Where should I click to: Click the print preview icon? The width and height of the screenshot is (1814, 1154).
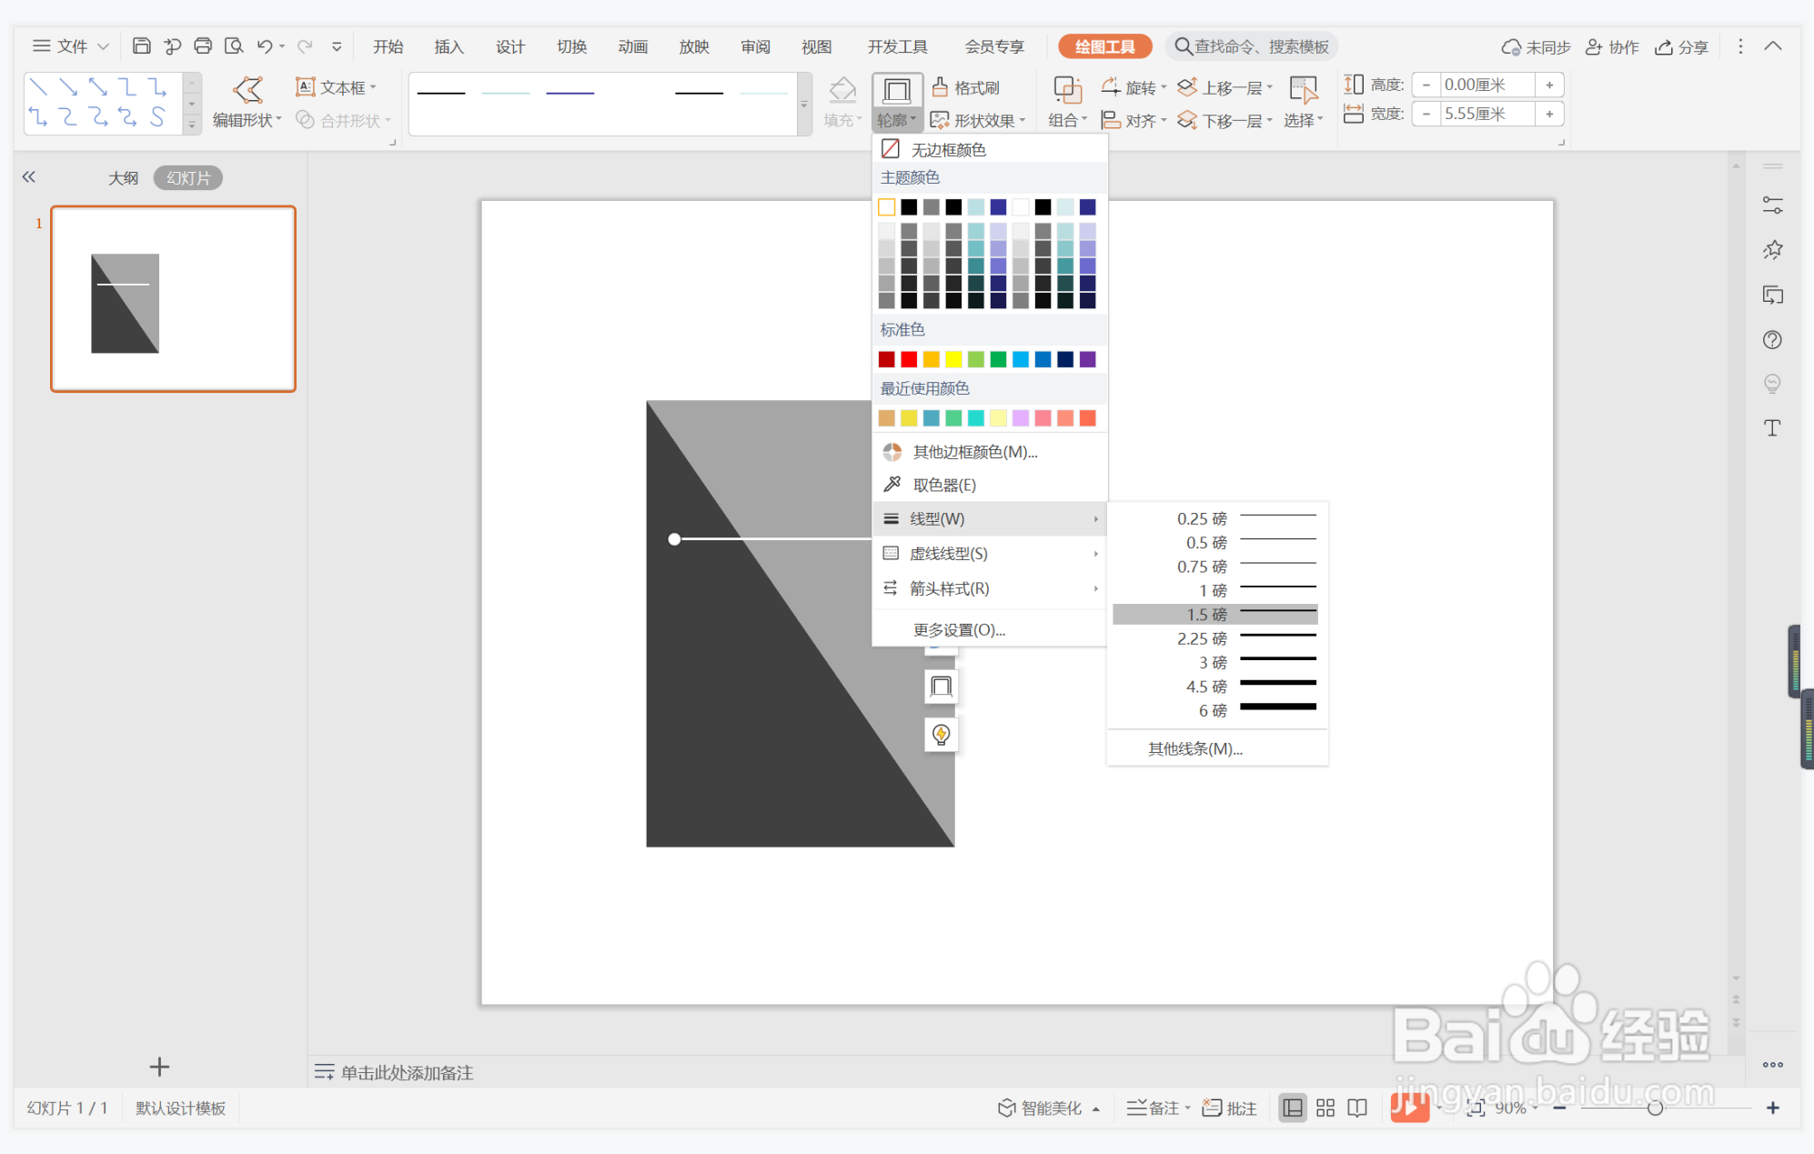click(x=234, y=45)
